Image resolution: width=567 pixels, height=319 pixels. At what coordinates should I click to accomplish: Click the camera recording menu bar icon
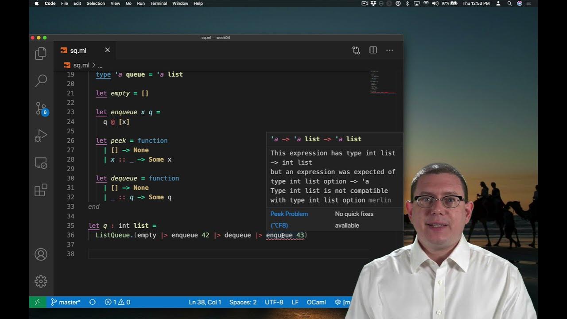pyautogui.click(x=365, y=3)
